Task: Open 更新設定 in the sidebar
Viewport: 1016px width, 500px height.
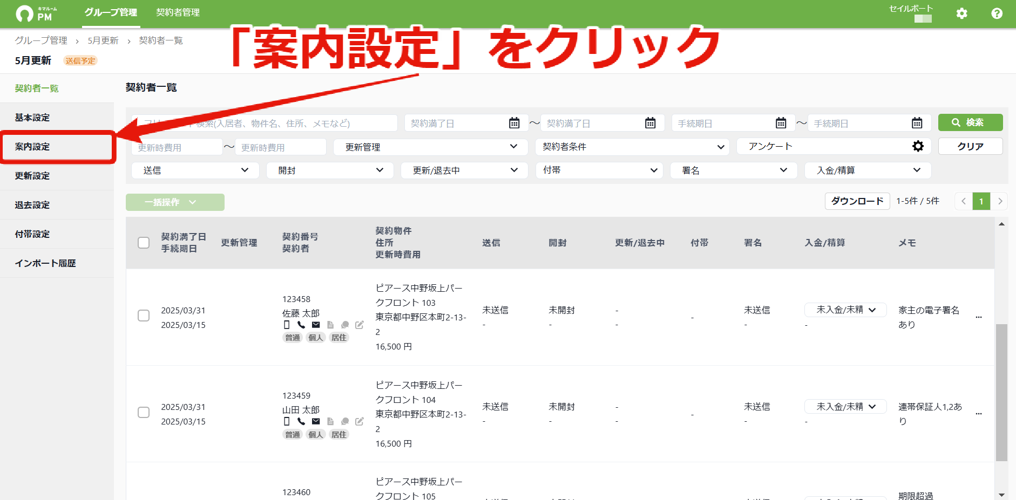Action: pos(57,176)
